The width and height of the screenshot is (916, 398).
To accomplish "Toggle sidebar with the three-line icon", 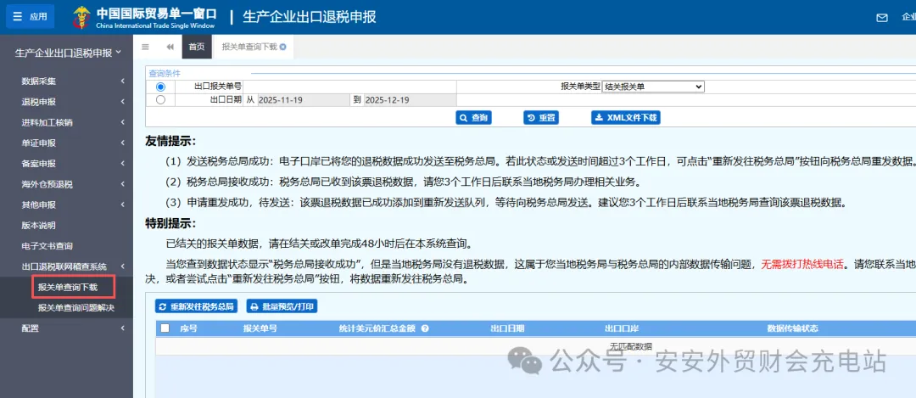I will (146, 47).
